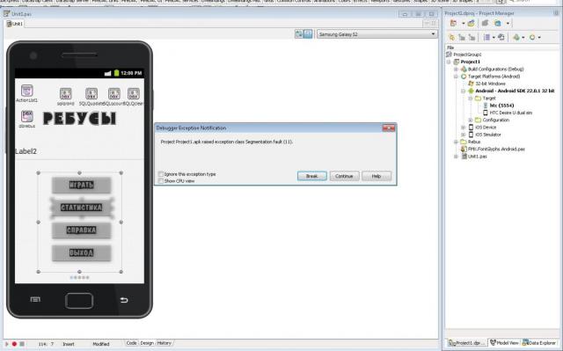Collapse the Target folder node
Viewport: 563px width, 351px height.
(x=471, y=98)
